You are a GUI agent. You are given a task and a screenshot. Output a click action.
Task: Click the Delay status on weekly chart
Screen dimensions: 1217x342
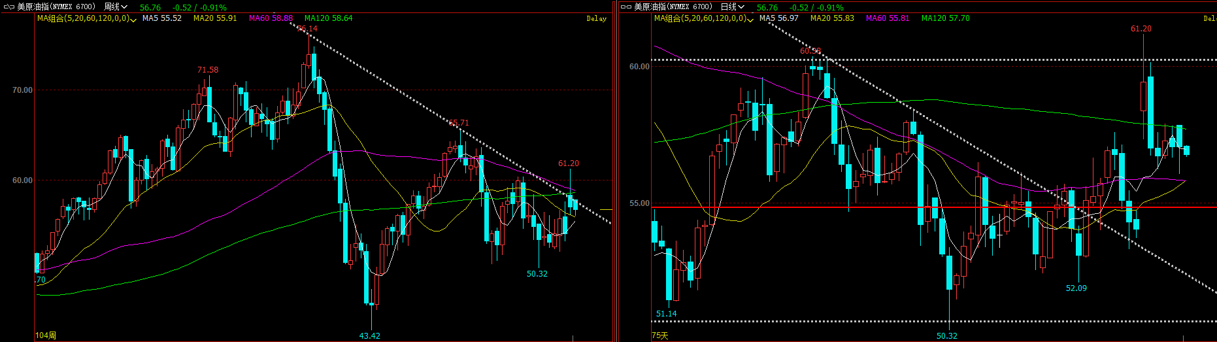point(596,18)
